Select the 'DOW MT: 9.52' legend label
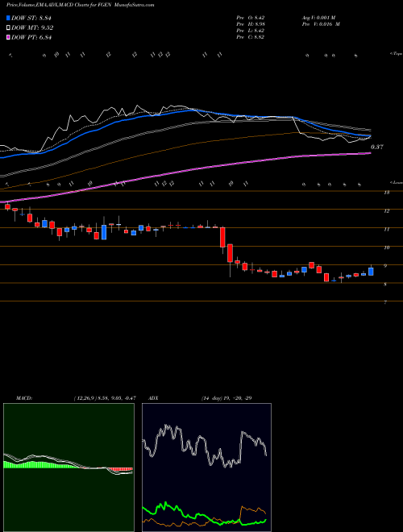Viewport: 403px width, 532px height. (x=32, y=28)
